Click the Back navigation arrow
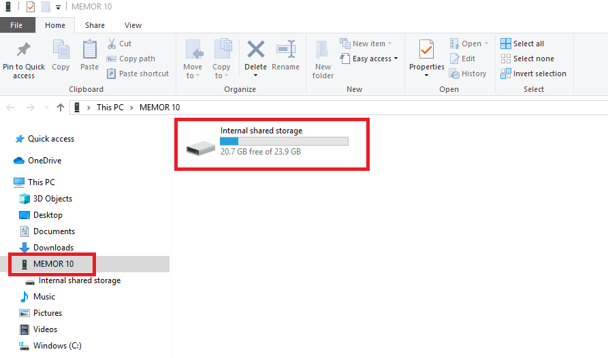 point(10,108)
